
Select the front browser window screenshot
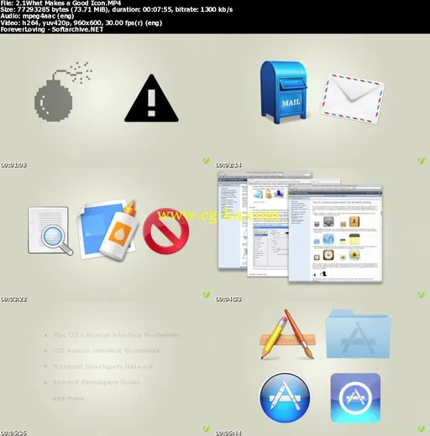coord(336,233)
